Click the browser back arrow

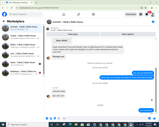coord(3,8)
